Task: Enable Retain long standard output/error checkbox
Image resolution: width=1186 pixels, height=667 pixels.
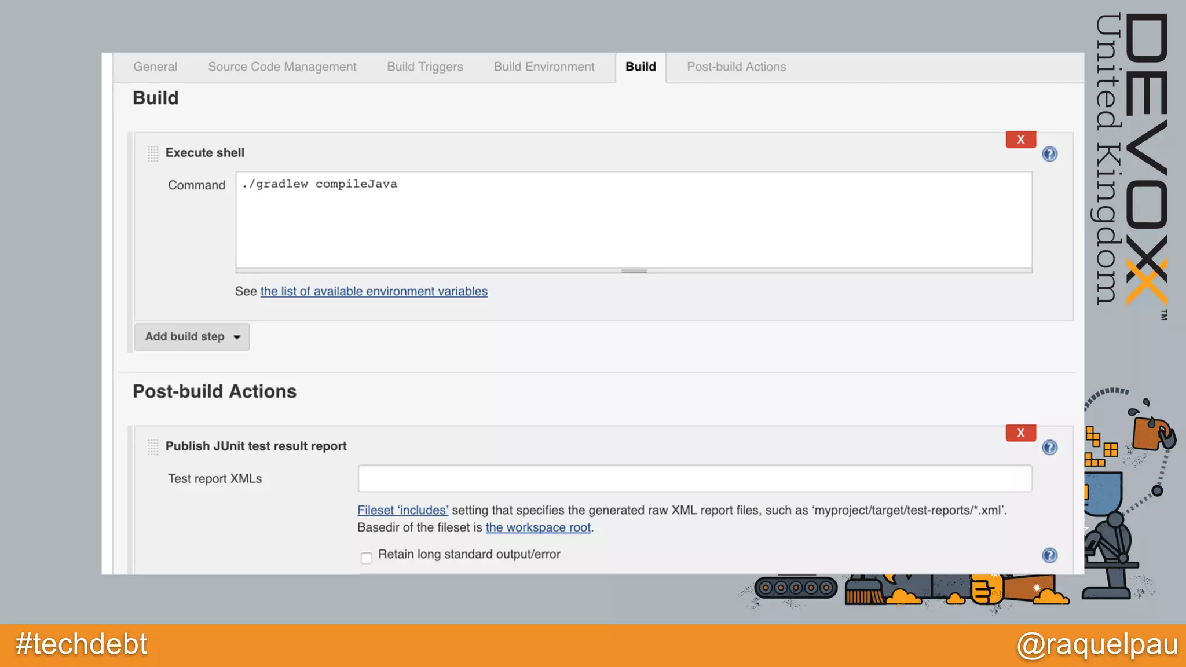Action: 366,558
